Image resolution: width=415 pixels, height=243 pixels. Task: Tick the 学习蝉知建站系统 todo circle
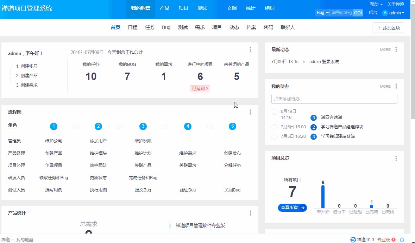pos(275,136)
